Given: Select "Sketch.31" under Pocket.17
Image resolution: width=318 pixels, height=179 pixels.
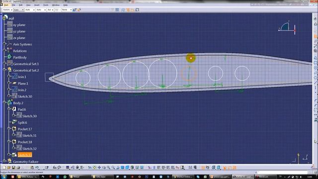Looking at the screenshot, I should [29, 136].
